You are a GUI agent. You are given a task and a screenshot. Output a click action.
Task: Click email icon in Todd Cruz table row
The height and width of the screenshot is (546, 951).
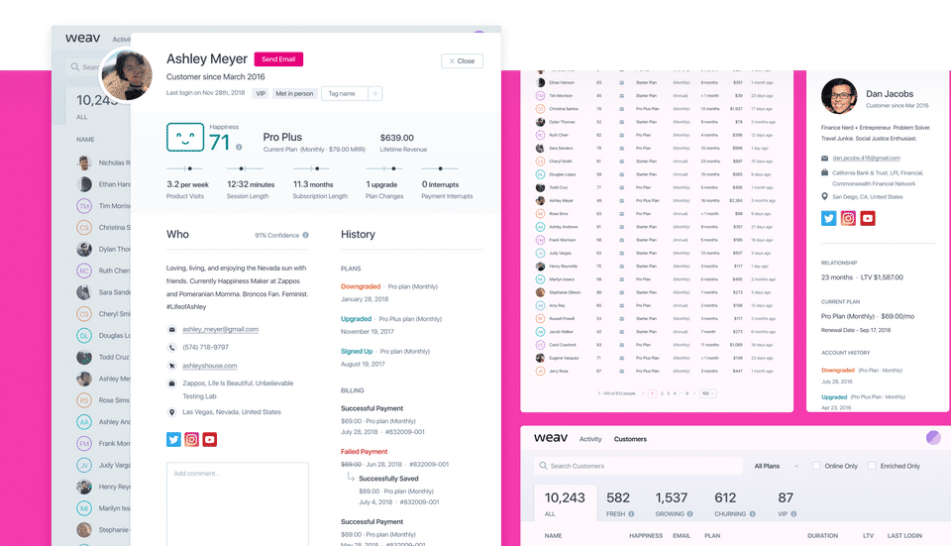click(622, 187)
